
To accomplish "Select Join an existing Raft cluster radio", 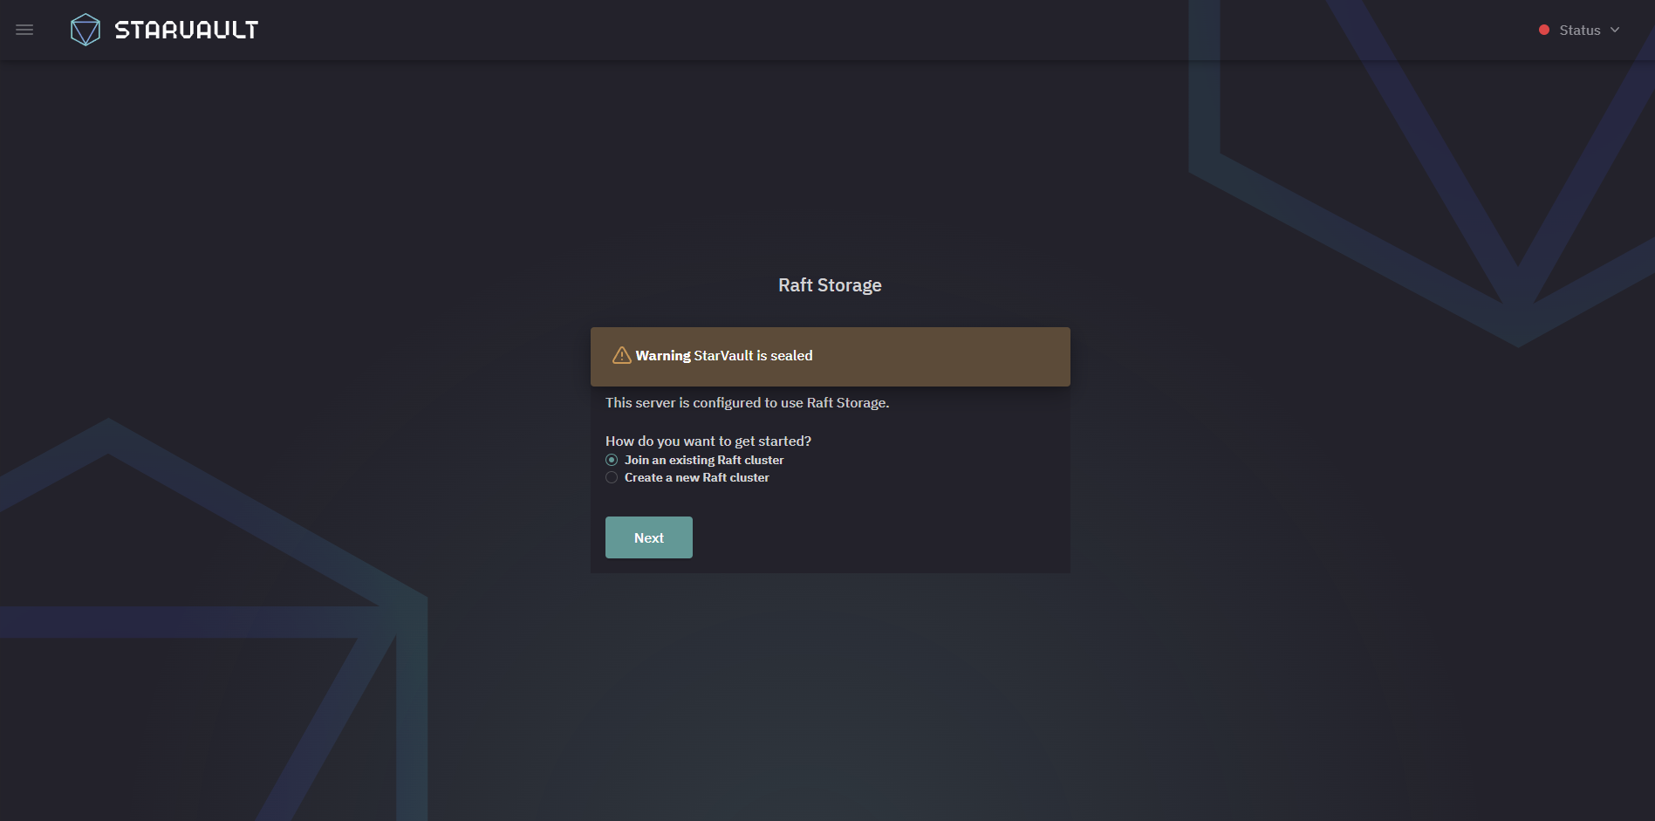I will 612,460.
